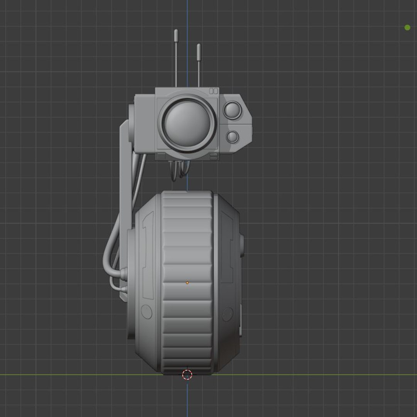Select the upper small lens on robot head
The width and height of the screenshot is (417, 417).
(x=233, y=110)
